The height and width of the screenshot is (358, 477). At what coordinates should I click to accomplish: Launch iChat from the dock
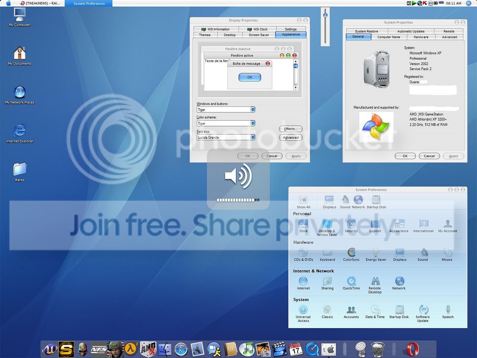coord(214,349)
